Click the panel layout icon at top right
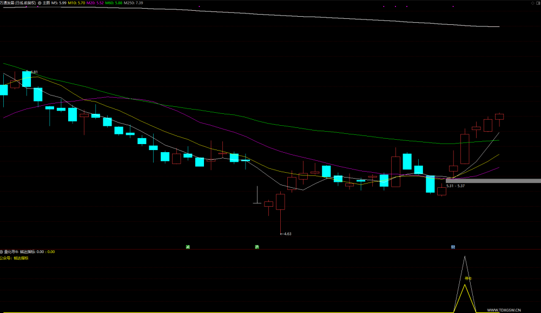This screenshot has width=541, height=313. point(538,3)
